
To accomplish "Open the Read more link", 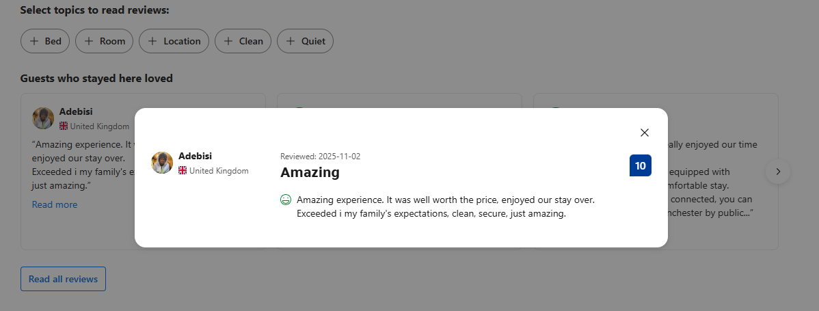I will pyautogui.click(x=55, y=204).
